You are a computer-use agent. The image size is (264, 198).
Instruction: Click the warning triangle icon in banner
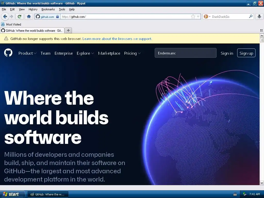6,39
